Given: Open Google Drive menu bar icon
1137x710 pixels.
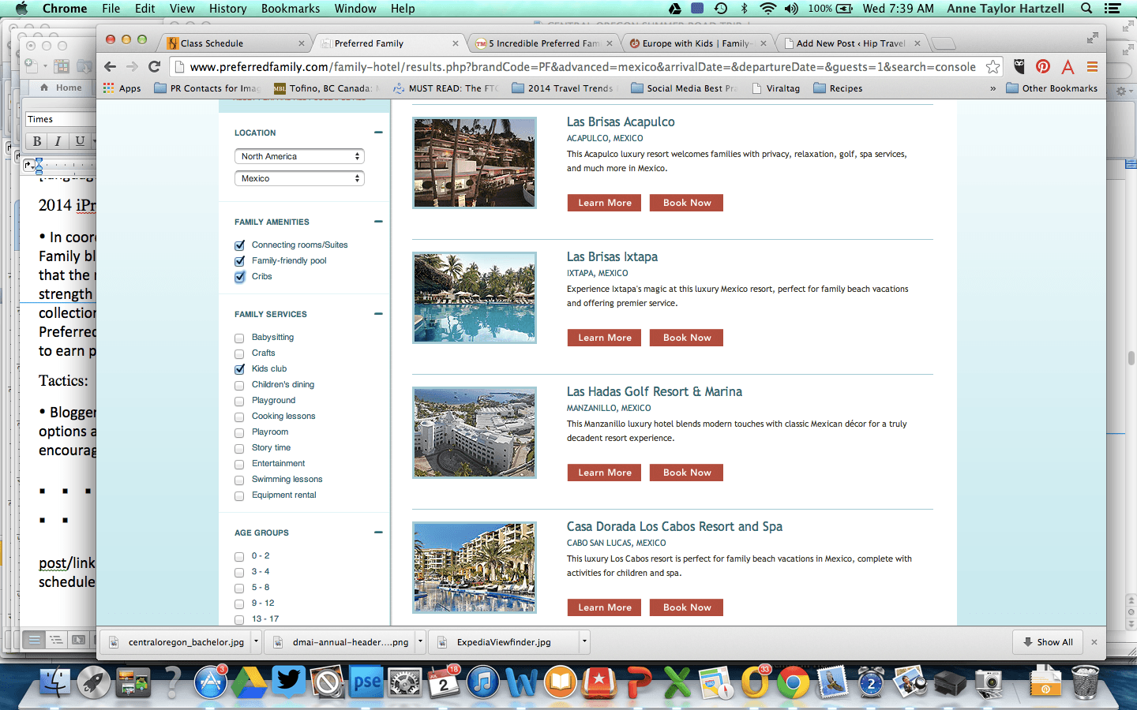Looking at the screenshot, I should pyautogui.click(x=675, y=9).
